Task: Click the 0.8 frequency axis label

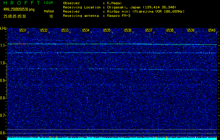Action: coord(3,98)
